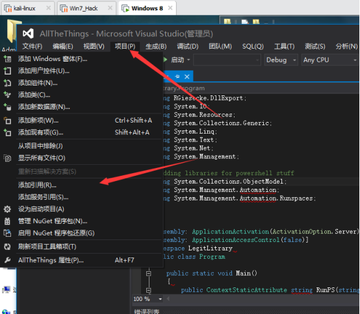
Task: Choose 添加用户控件(U)... menu entry
Action: [x=81, y=71]
